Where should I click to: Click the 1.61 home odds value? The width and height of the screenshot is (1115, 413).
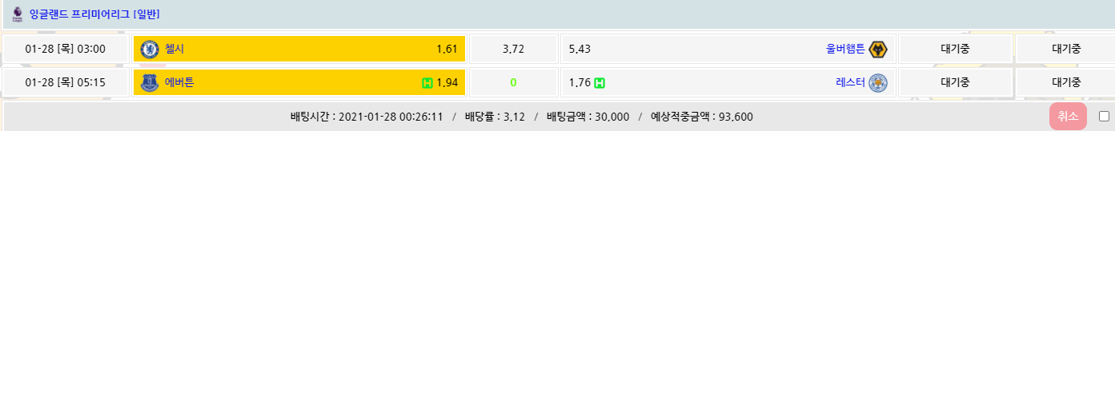(447, 50)
